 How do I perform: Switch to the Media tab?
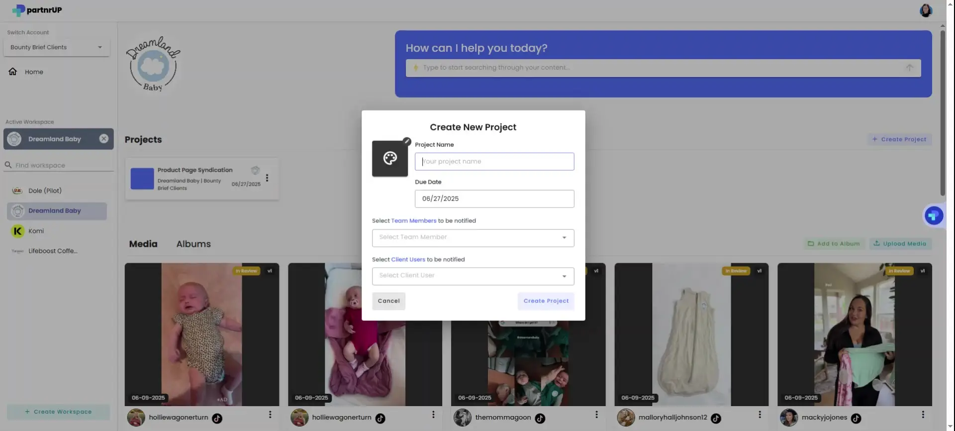(143, 244)
